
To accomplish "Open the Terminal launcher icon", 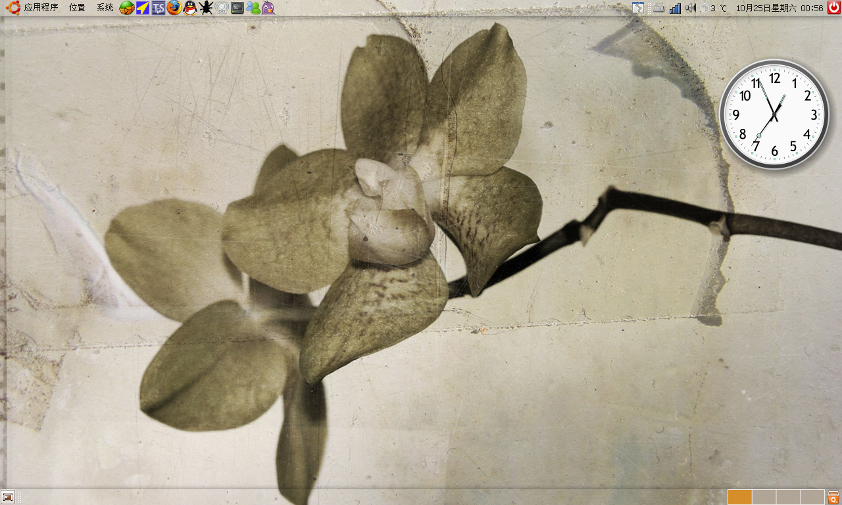I will [237, 8].
